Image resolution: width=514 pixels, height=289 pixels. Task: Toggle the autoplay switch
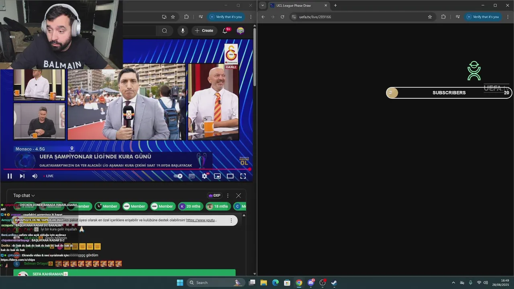pyautogui.click(x=178, y=176)
